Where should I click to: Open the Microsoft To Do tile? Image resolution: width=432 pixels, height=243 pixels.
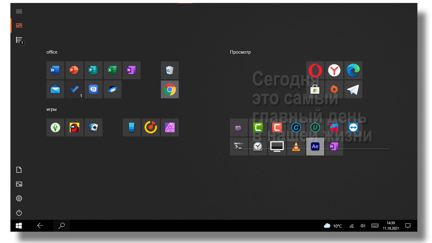(x=75, y=89)
